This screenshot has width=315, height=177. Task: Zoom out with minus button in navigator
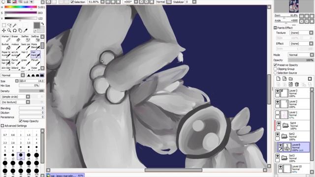(x=302, y=16)
